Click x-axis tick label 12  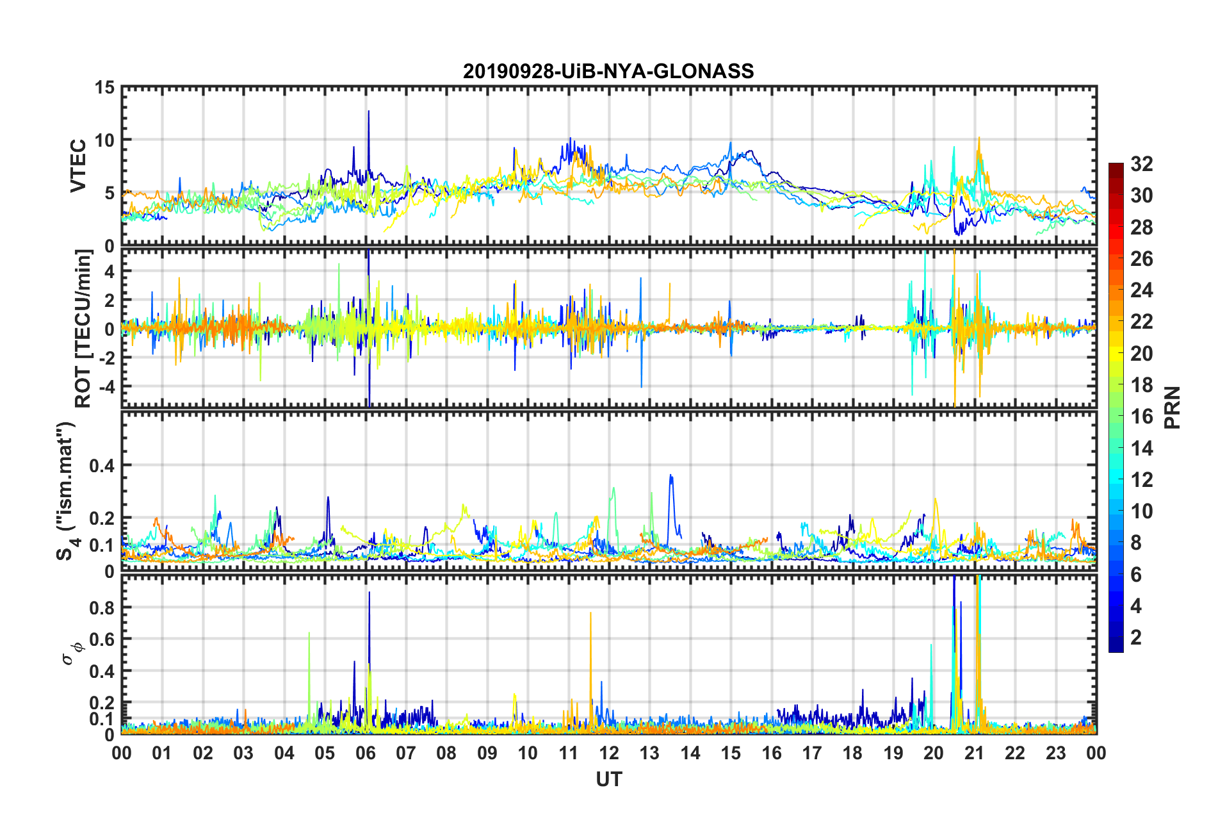click(609, 753)
